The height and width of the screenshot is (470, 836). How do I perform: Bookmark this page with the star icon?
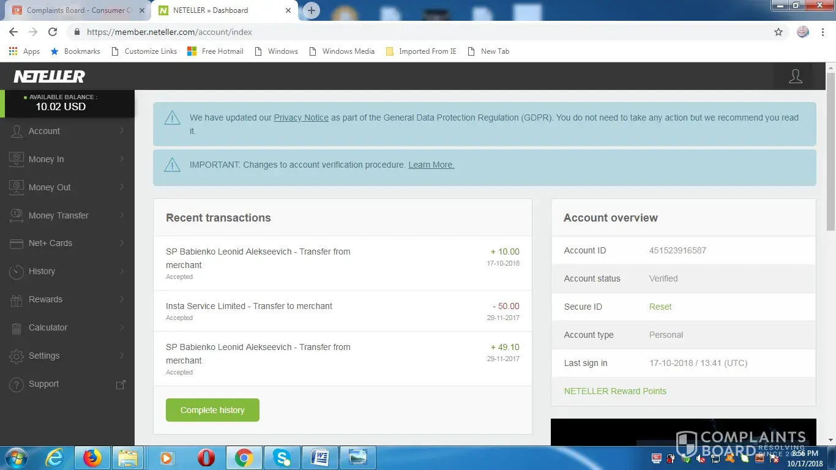[x=778, y=32]
